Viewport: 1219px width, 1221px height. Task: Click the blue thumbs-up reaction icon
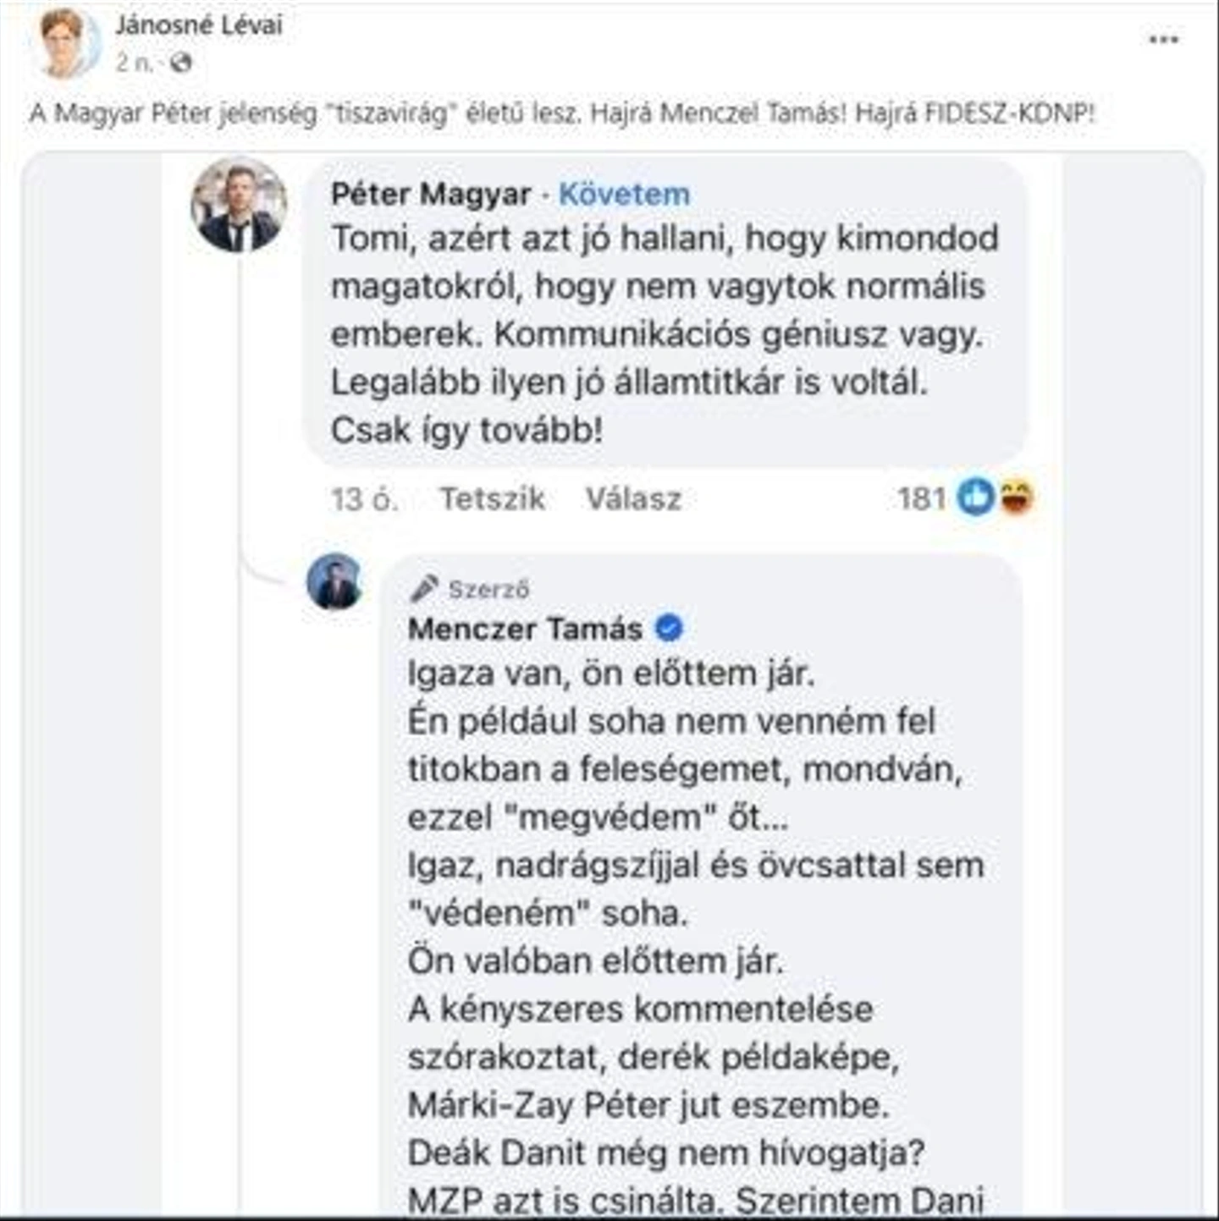pos(975,497)
